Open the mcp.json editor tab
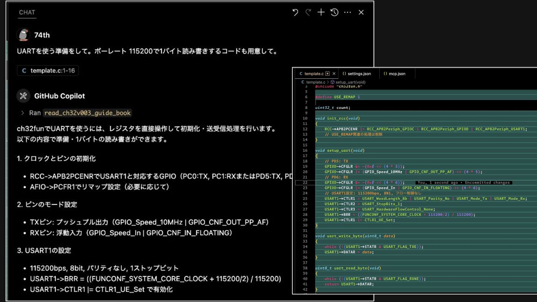The image size is (537, 302). (x=397, y=74)
